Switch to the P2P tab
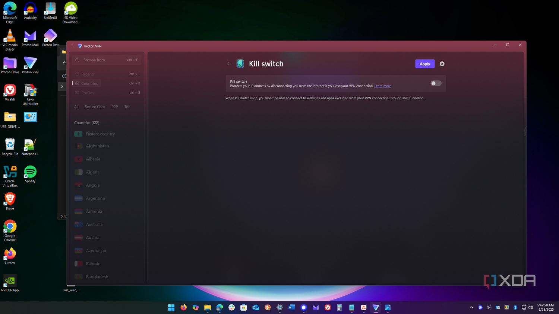The height and width of the screenshot is (314, 559). click(115, 107)
